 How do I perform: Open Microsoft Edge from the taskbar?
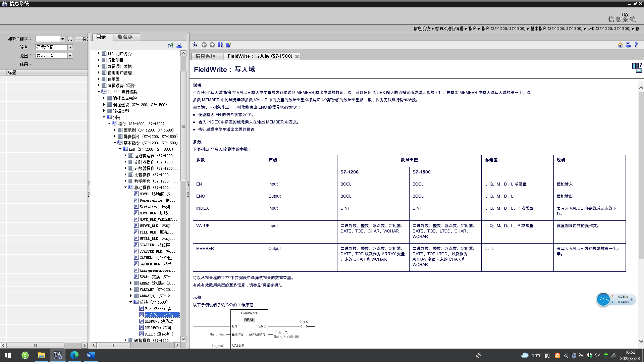[74, 355]
